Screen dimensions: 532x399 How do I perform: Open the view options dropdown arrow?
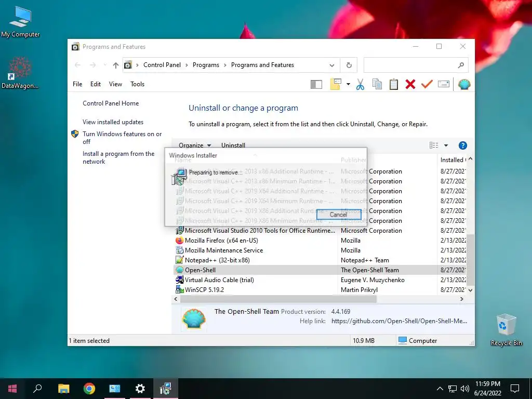(446, 145)
